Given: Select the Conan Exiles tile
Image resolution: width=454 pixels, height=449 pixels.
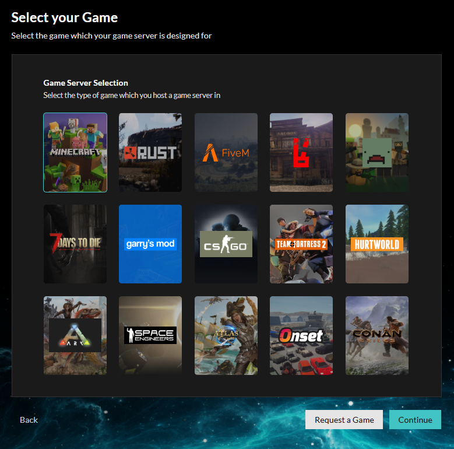Looking at the screenshot, I should click(x=376, y=335).
